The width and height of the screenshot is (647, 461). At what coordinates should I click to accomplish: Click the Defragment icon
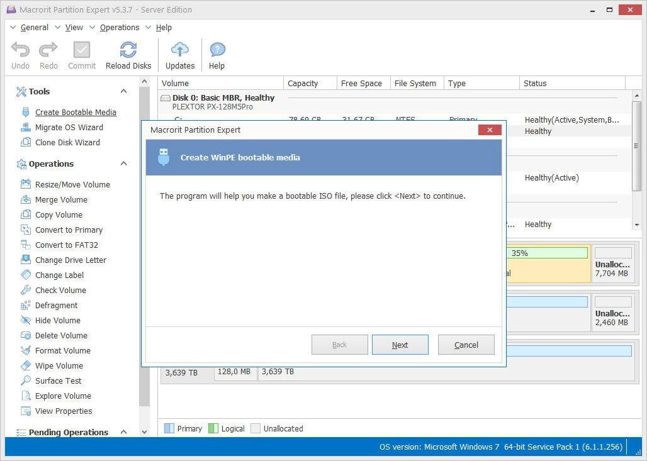[26, 305]
